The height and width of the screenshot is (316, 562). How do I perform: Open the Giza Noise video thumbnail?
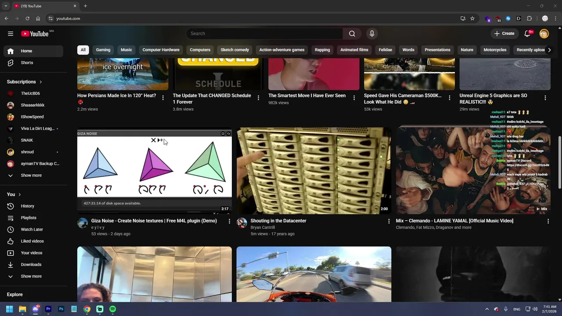click(x=155, y=171)
